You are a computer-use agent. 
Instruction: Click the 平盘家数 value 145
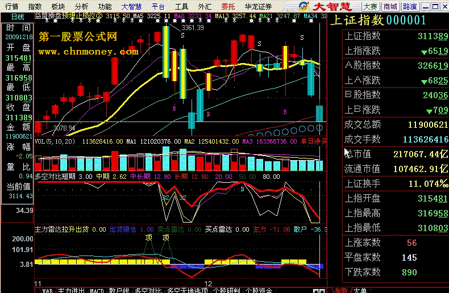point(409,258)
